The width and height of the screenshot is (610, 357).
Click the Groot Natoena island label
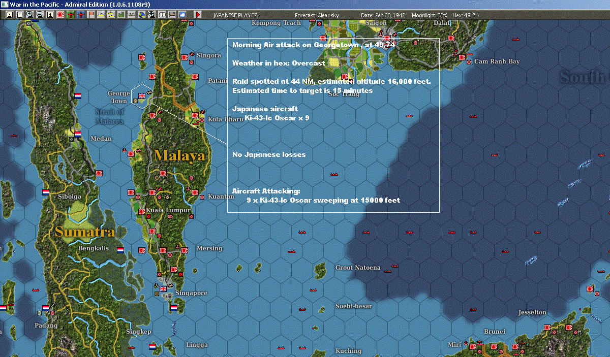point(358,268)
